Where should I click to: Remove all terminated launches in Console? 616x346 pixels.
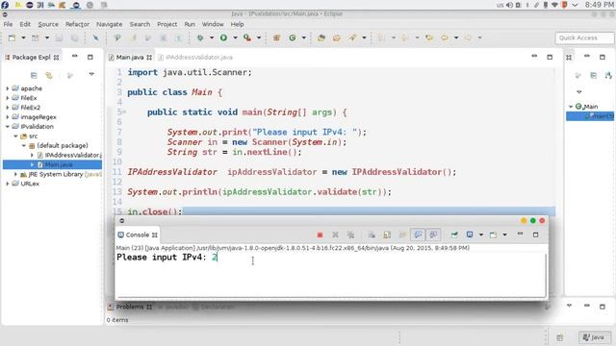350,235
